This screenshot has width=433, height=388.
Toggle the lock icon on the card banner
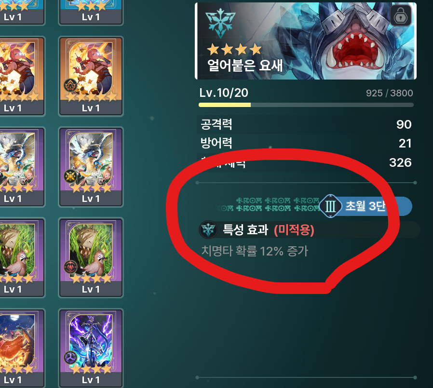point(401,16)
